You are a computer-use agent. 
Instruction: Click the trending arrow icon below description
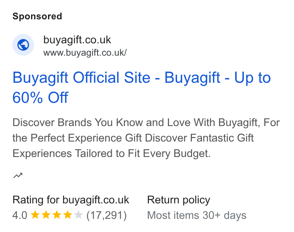pyautogui.click(x=18, y=176)
